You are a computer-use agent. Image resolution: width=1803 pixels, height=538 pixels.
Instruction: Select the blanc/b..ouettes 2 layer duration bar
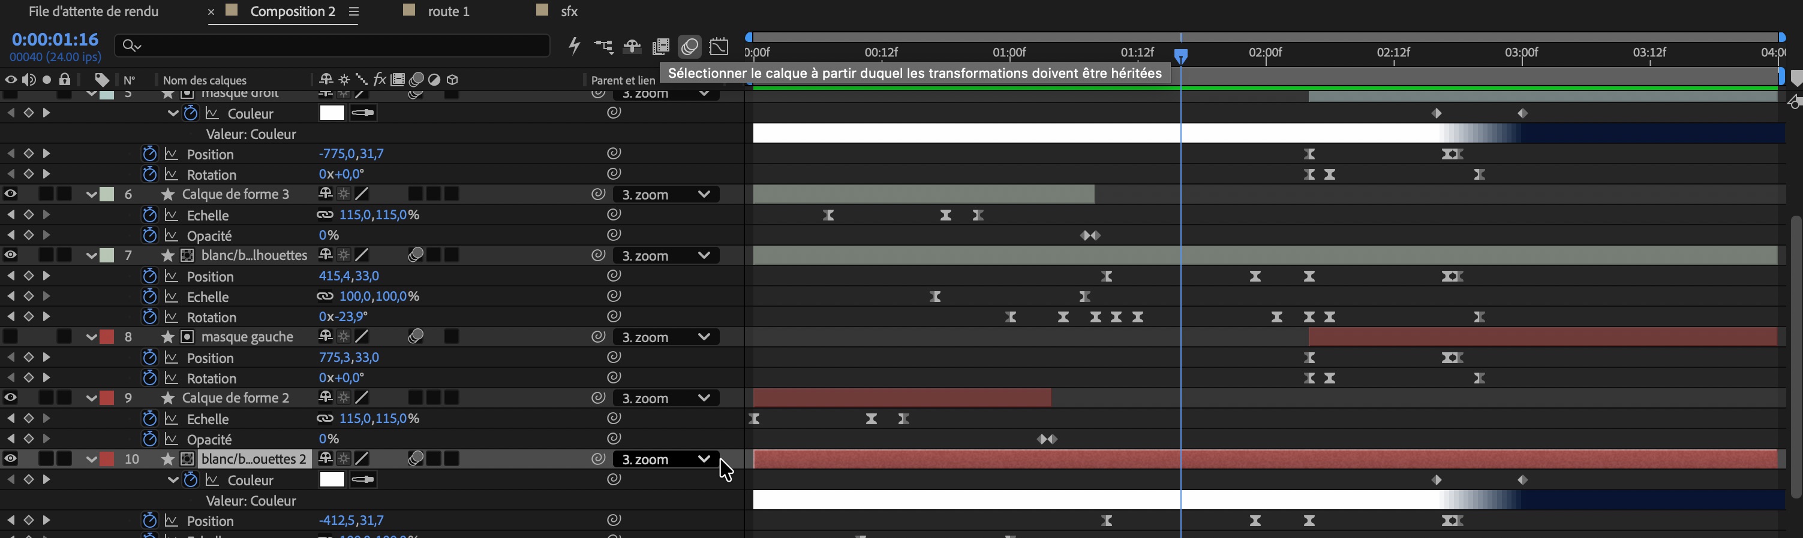click(x=1265, y=459)
